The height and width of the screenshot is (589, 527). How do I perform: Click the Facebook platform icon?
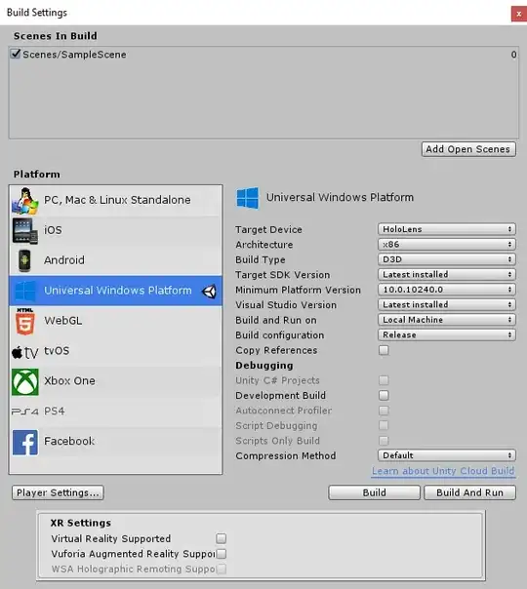(x=25, y=443)
